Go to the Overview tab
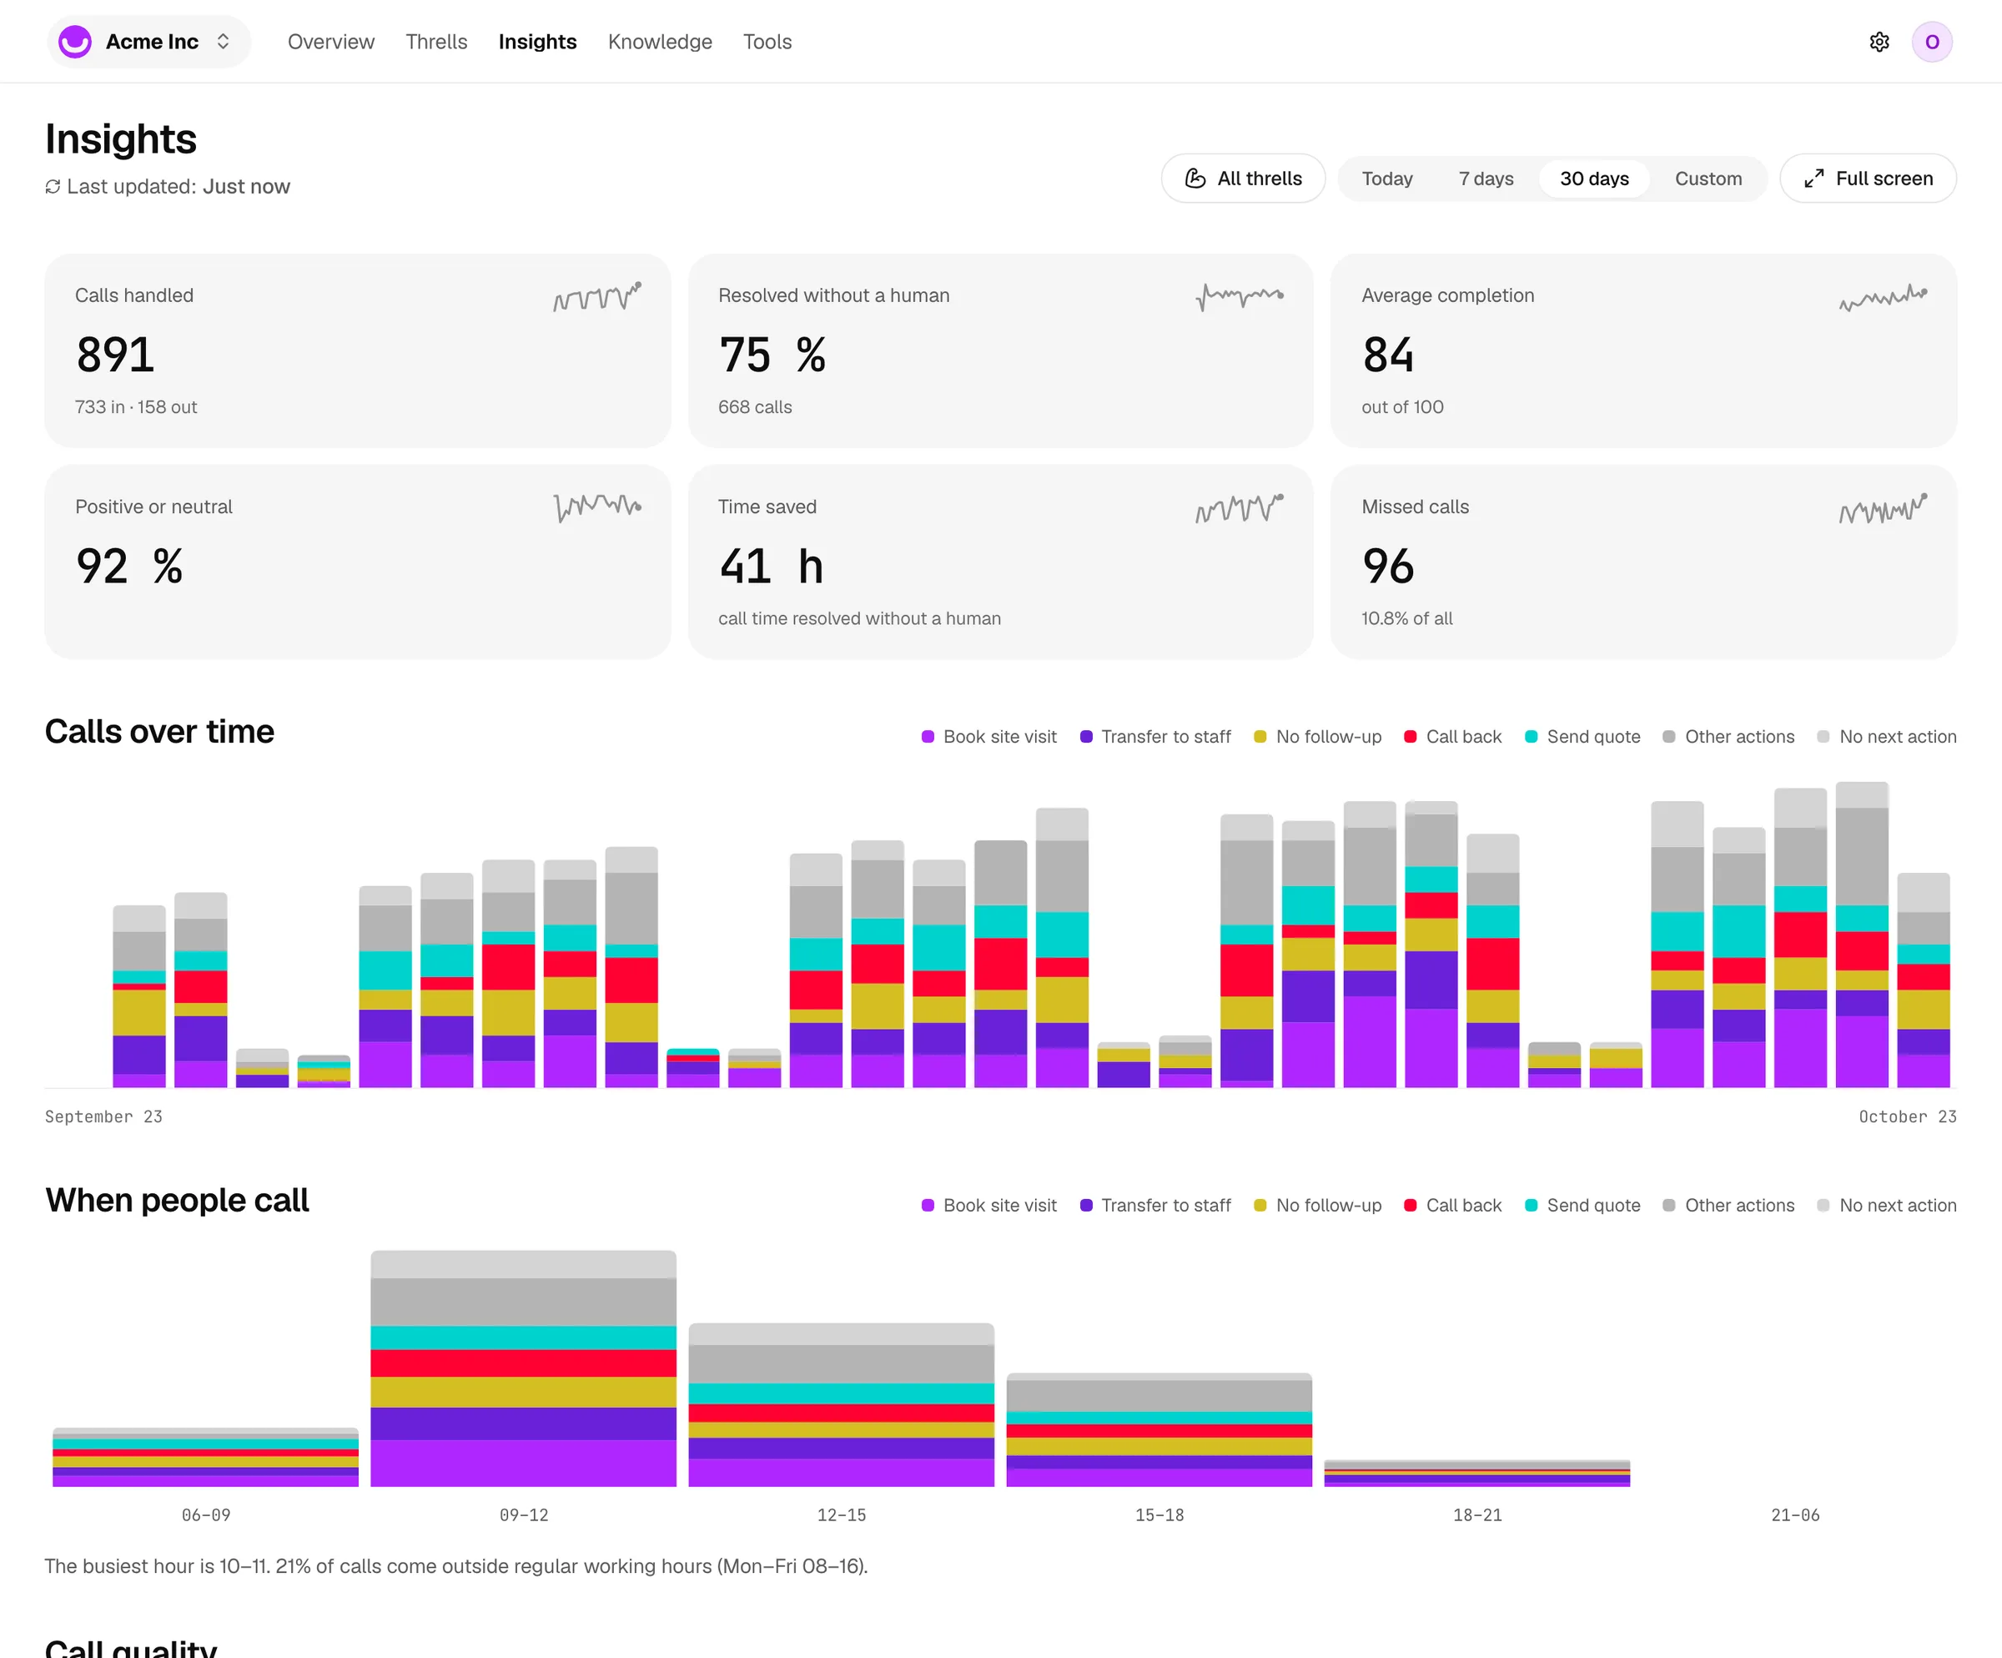2002x1658 pixels. point(331,42)
